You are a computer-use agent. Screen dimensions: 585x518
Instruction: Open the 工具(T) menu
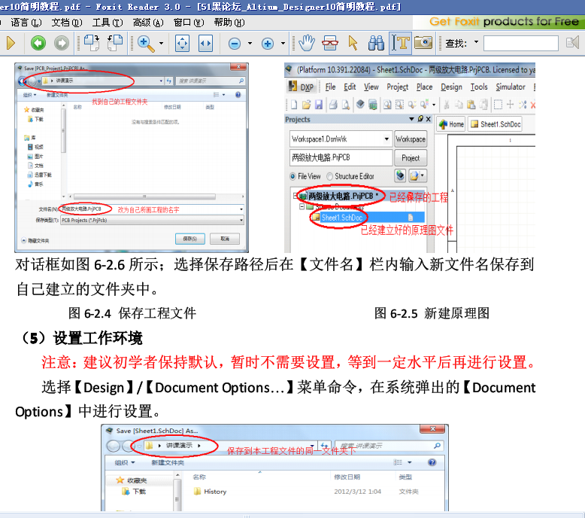coord(108,23)
